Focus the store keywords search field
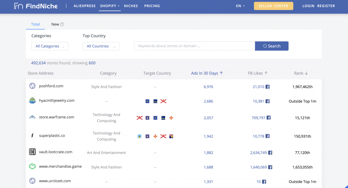This screenshot has height=188, width=348. pos(194,46)
